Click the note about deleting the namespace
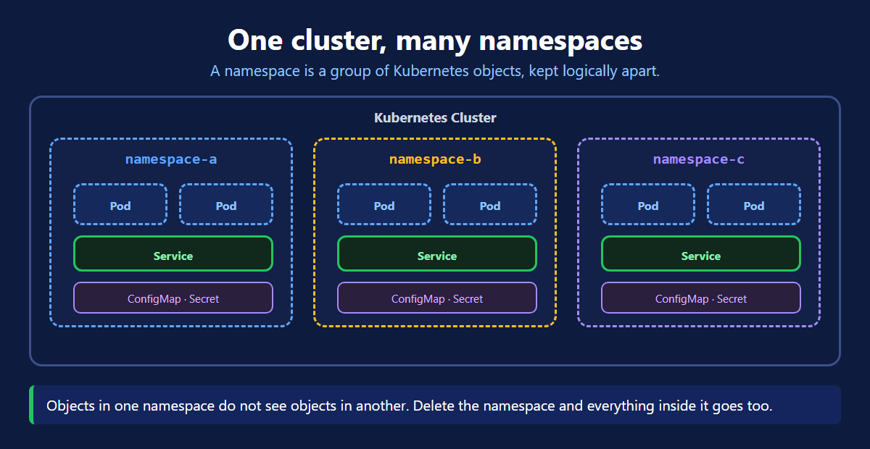Screen dimensions: 870x449 435,405
